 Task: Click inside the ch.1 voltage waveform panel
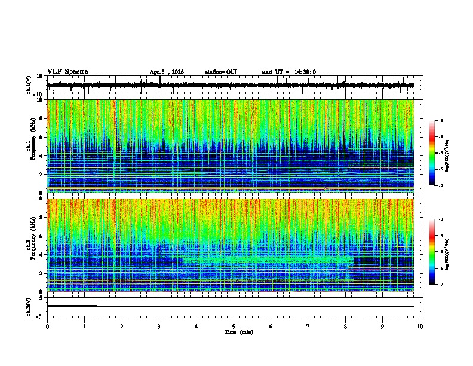click(235, 85)
